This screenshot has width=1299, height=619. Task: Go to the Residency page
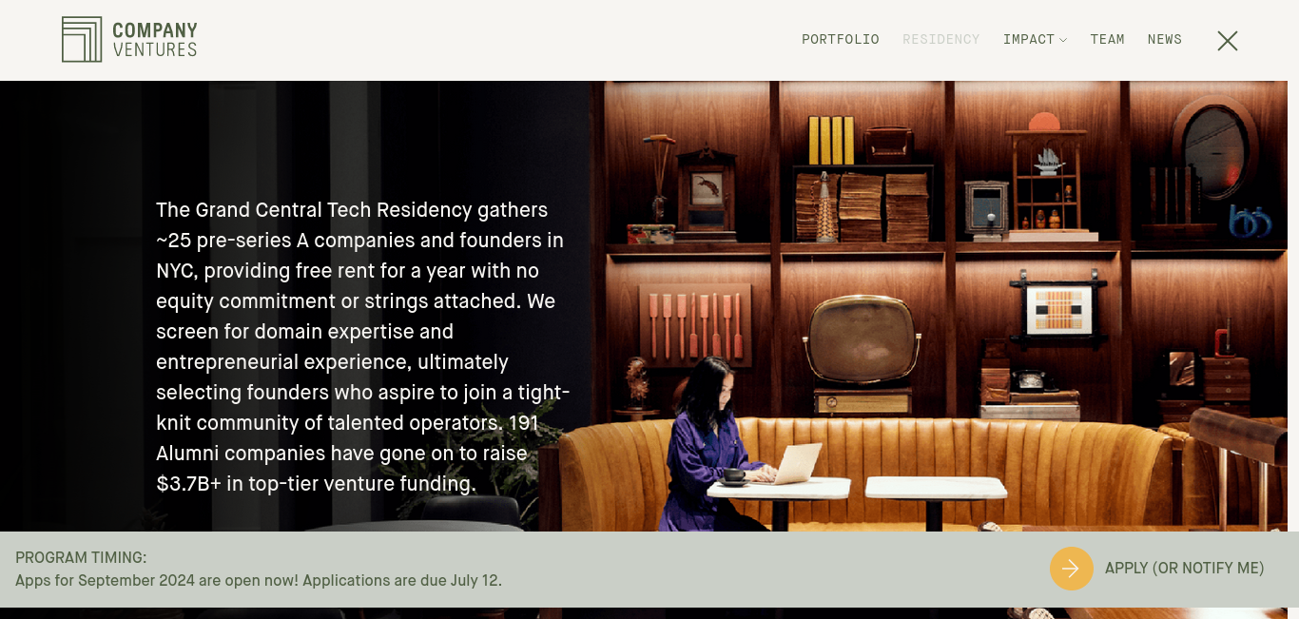point(941,40)
